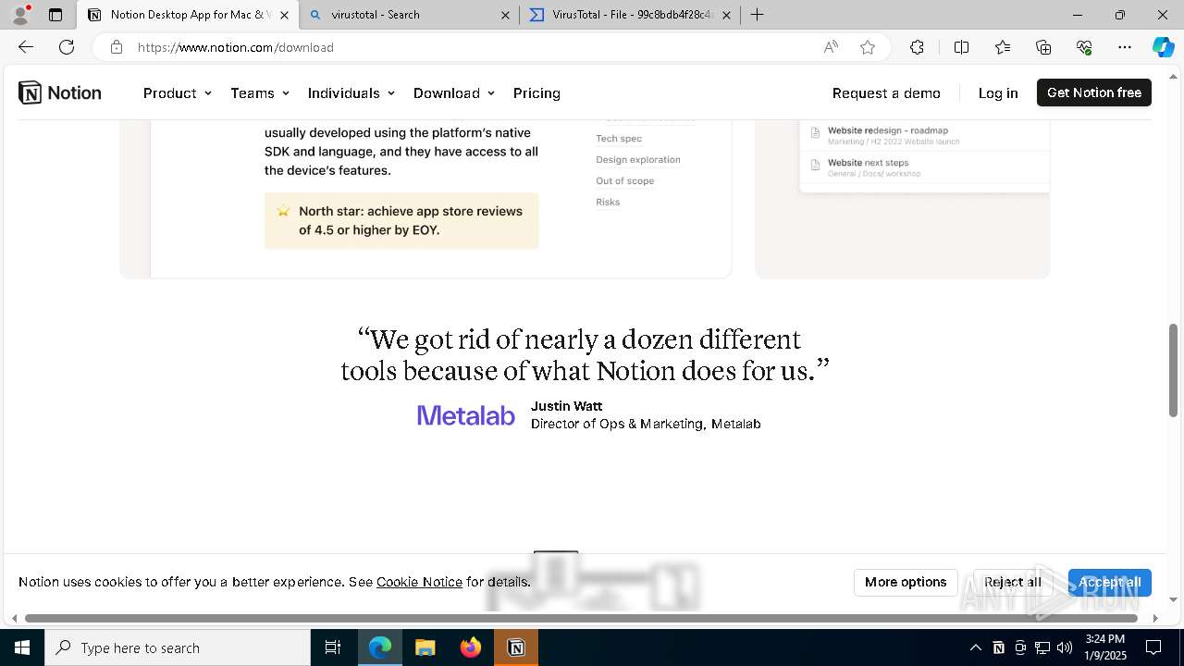Click 'Website redesign - roadmap' row
This screenshot has width=1184, height=666.
click(x=925, y=135)
